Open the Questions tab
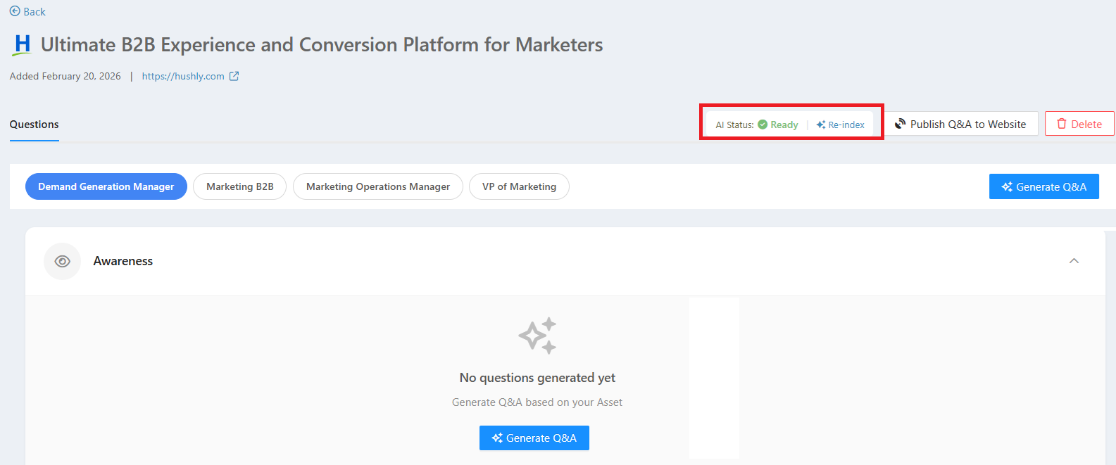 click(35, 125)
